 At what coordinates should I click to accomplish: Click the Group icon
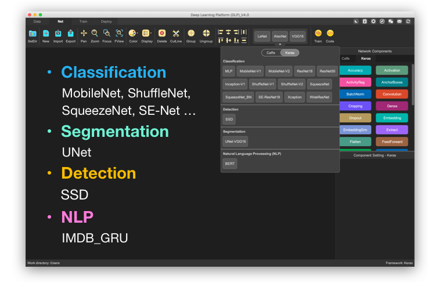pyautogui.click(x=191, y=34)
